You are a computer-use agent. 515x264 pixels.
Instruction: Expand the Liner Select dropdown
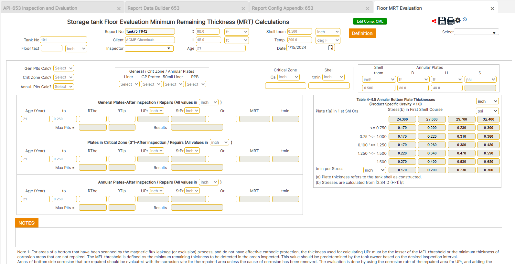click(x=129, y=84)
